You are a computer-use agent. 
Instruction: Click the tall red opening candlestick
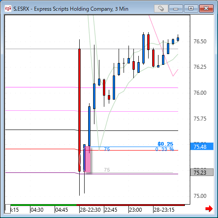click(x=79, y=110)
